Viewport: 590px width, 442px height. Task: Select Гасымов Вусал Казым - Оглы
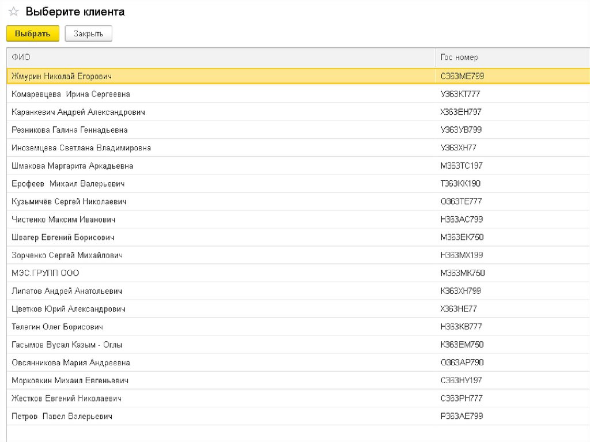tap(67, 345)
